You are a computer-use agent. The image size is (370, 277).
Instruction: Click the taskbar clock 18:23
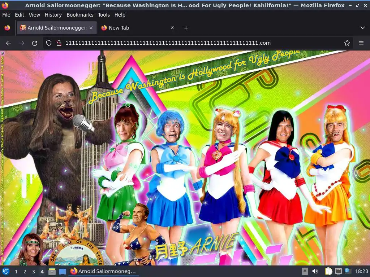pyautogui.click(x=361, y=272)
